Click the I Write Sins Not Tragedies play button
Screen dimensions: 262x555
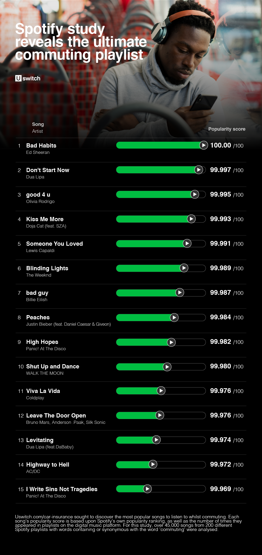pos(147,489)
